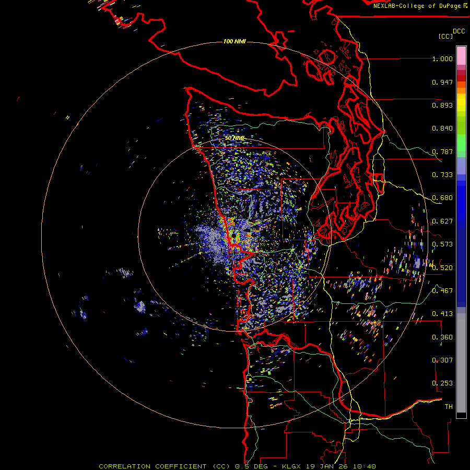Click the TH threshold label
This screenshot has height=470, width=470.
pos(449,407)
